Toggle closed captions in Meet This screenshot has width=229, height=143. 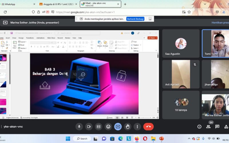[98, 126]
